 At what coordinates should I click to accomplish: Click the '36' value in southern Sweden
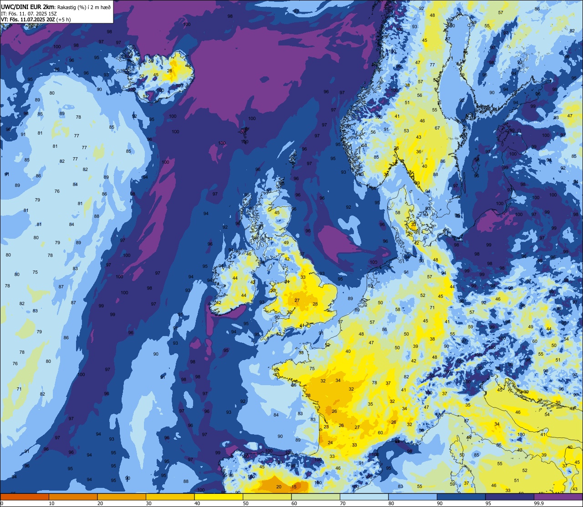coord(419,152)
